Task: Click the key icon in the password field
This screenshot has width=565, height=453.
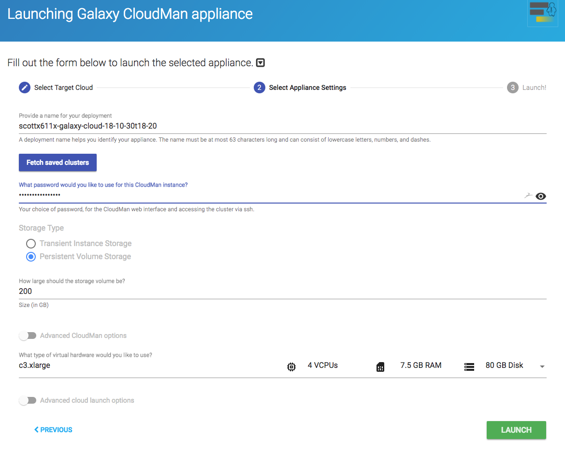Action: coord(528,196)
